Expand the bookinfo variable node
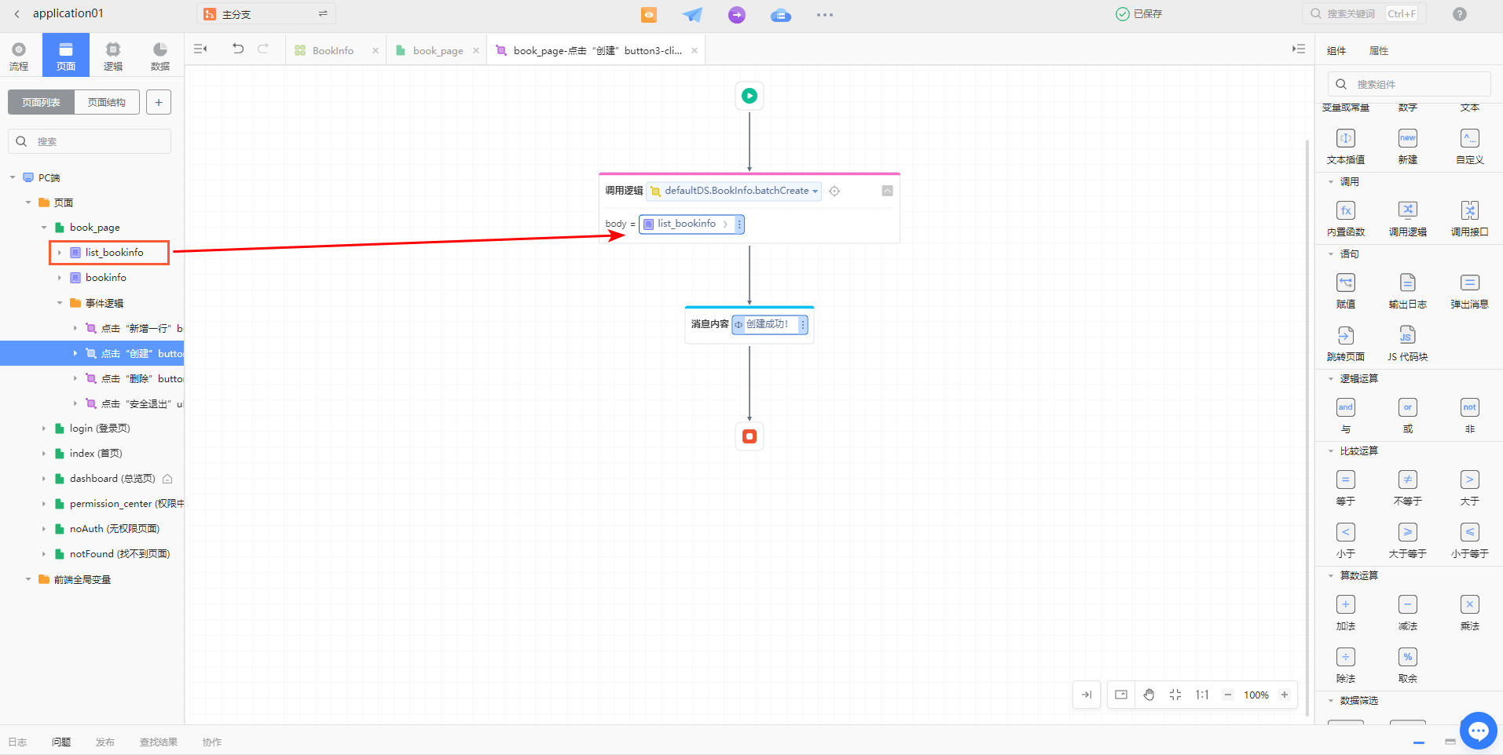Image resolution: width=1503 pixels, height=755 pixels. click(60, 278)
